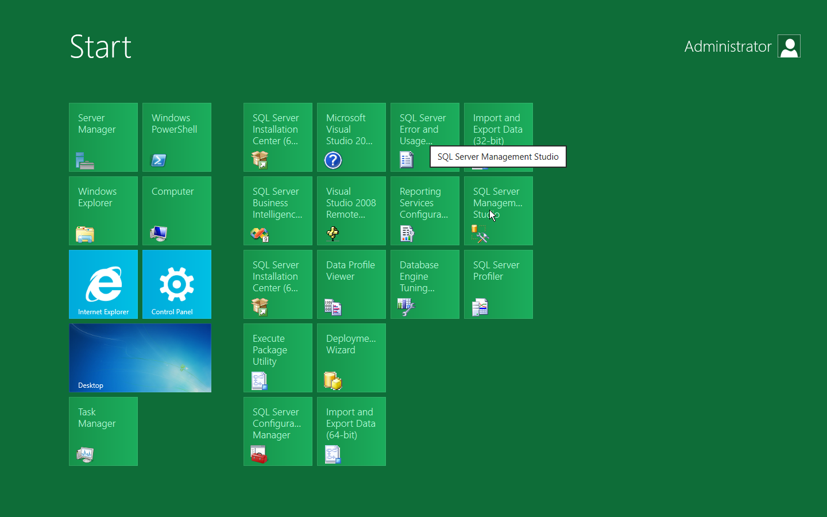
Task: Open the Administrator account menu
Action: click(x=742, y=46)
